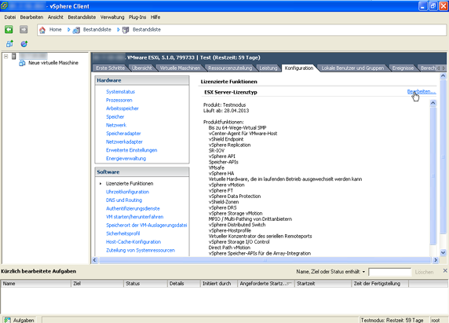Viewport: 449px width, 323px height.
Task: Open the Bestandsliste menu
Action: (x=82, y=17)
